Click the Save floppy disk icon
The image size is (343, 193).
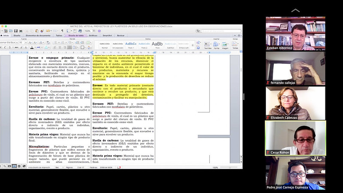tap(16, 31)
